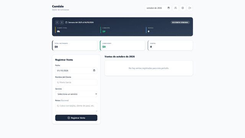Click the Ventas 0 monthly card
245x138 pixels.
[x=170, y=46]
